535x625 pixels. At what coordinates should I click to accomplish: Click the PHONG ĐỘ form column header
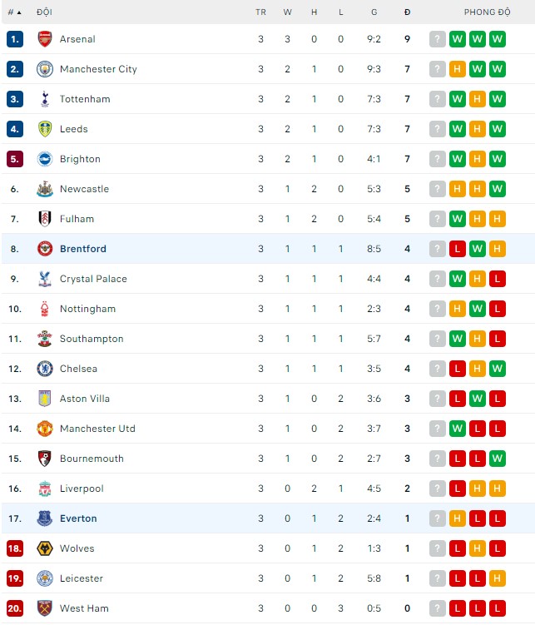(487, 12)
